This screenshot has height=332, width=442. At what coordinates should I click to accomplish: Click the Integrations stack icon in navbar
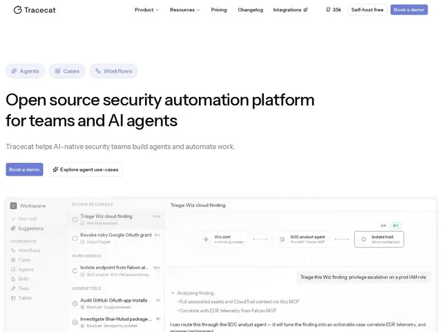pyautogui.click(x=305, y=10)
